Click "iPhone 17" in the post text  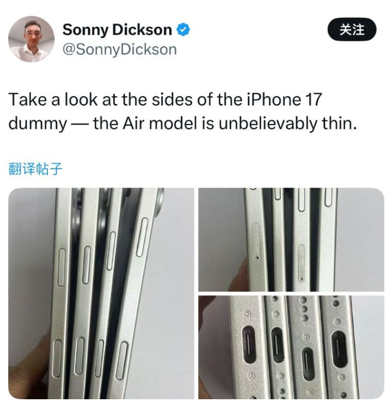point(284,100)
